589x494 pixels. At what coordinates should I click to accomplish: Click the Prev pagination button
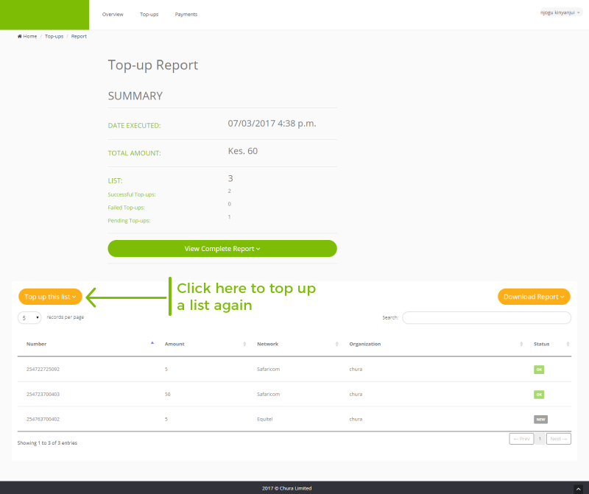pos(521,439)
